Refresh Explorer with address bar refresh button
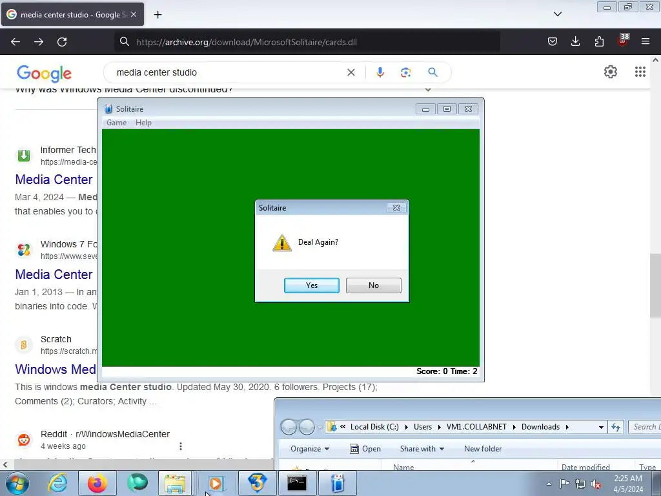Viewport: 661px width, 496px height. [616, 428]
